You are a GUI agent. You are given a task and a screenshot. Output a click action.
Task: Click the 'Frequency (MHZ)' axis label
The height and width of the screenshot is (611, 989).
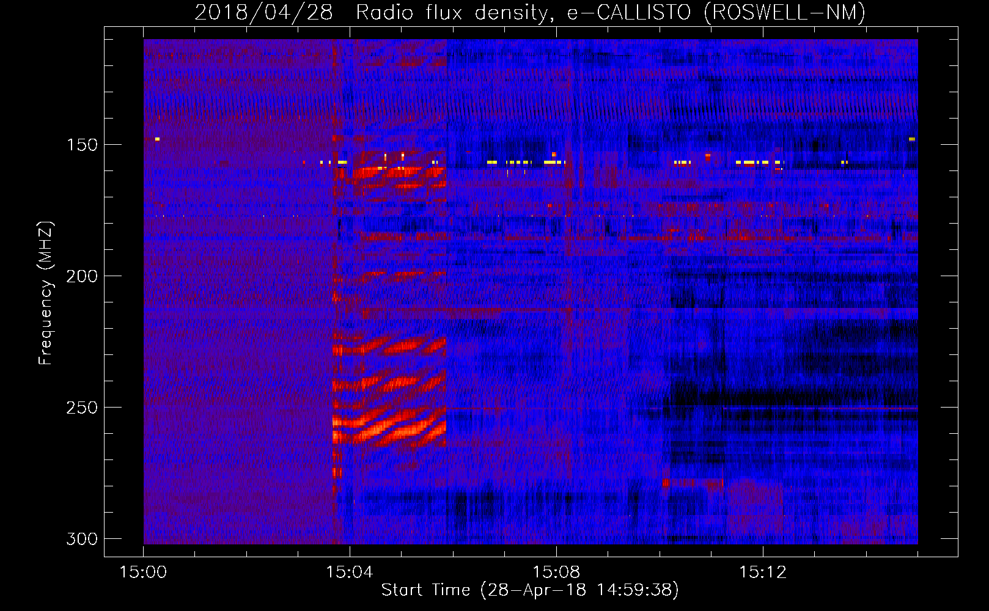(46, 293)
